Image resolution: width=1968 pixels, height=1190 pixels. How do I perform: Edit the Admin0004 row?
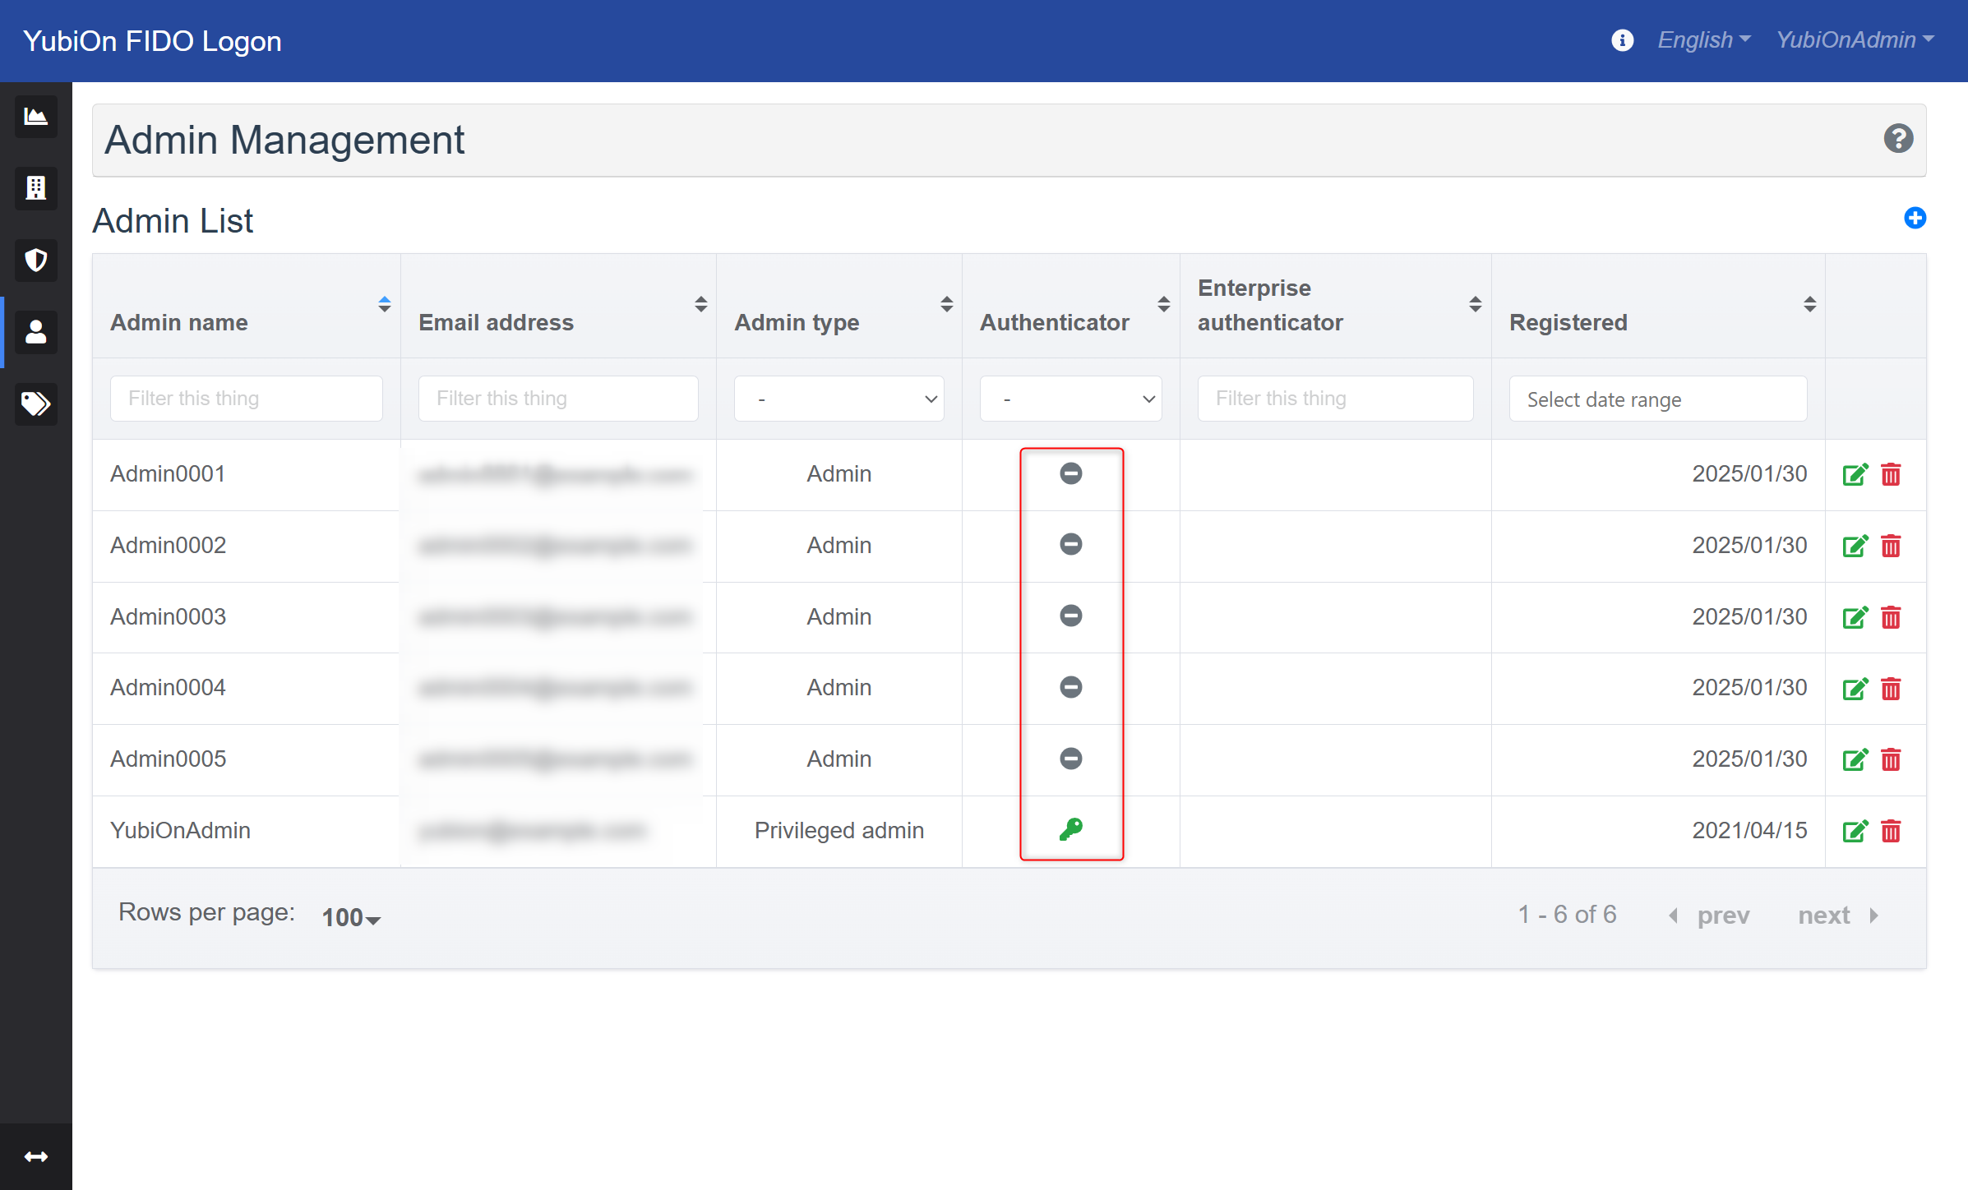click(1855, 689)
